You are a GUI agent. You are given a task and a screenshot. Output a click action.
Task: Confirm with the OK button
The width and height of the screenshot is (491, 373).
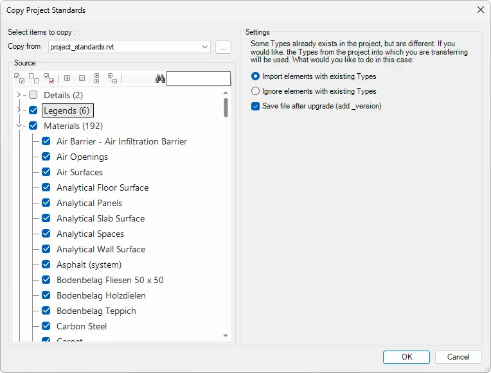pos(406,357)
